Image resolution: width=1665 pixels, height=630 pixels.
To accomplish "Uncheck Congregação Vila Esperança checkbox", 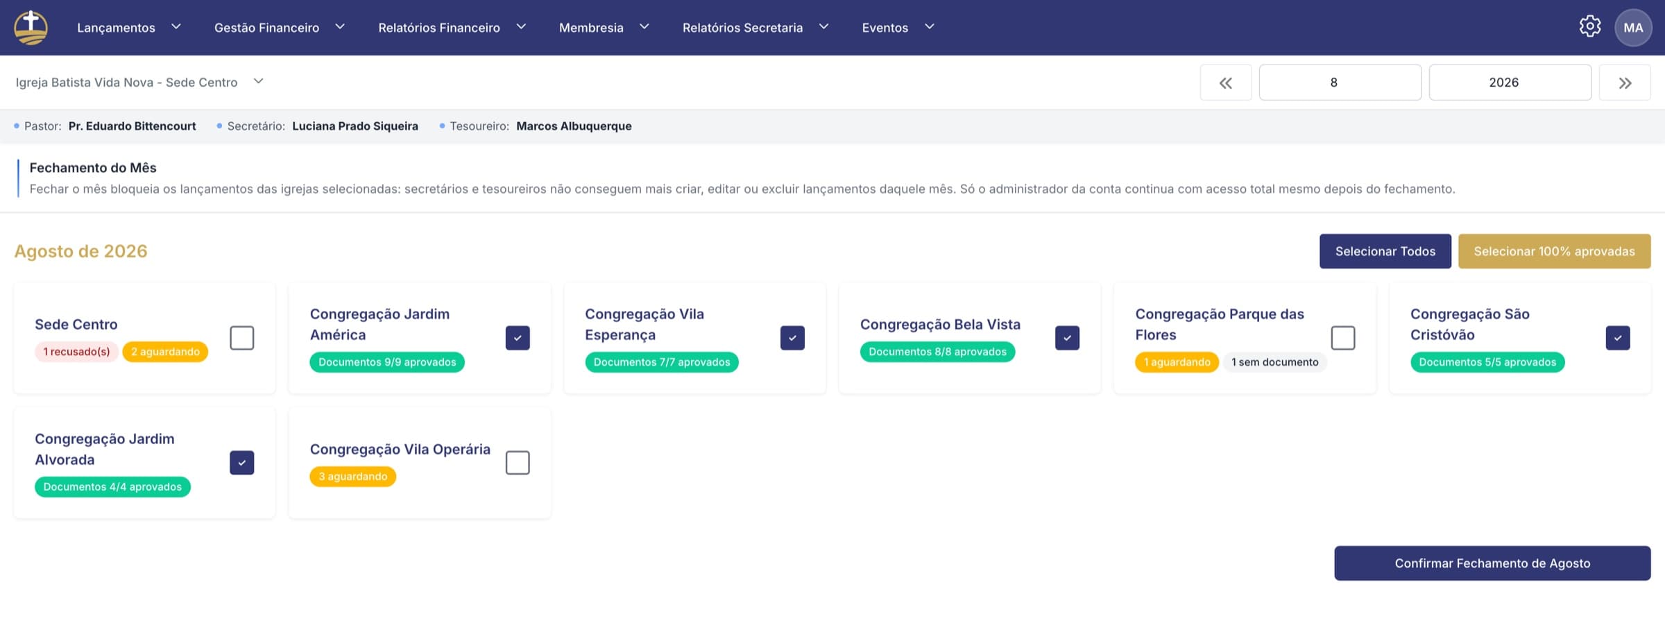I will [x=792, y=338].
